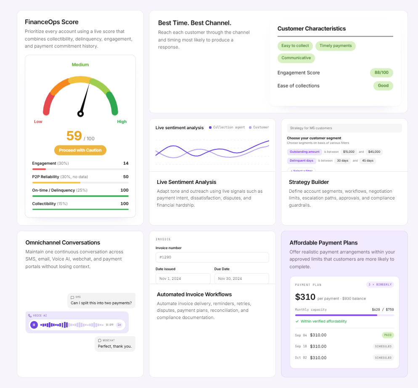This screenshot has height=388, width=418.
Task: Click the checkmark next to Within verified affordability
Action: 297,321
